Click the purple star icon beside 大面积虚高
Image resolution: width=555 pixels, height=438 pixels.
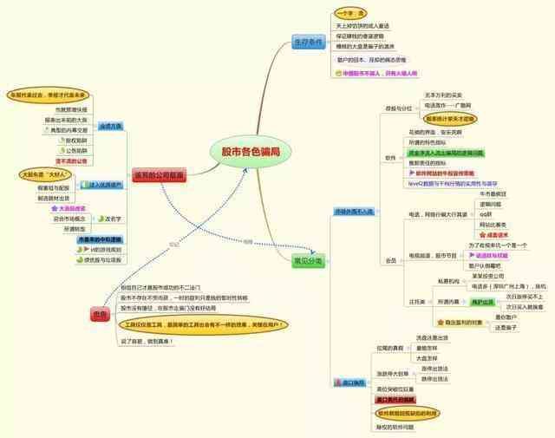click(x=55, y=208)
